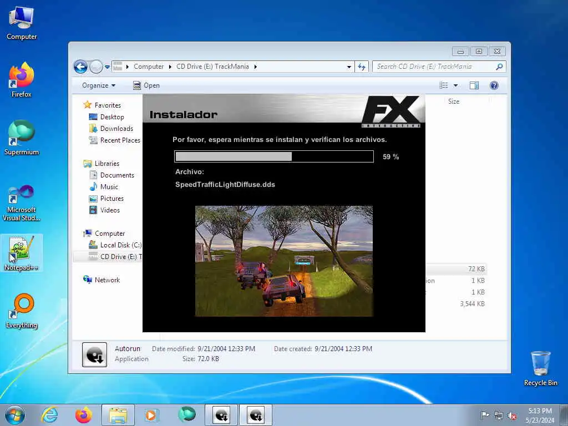Open Windows Media Player from the taskbar
Image resolution: width=568 pixels, height=426 pixels.
[151, 415]
